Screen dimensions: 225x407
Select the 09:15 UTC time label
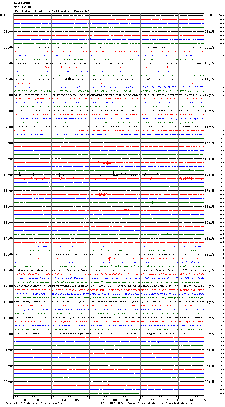tap(209, 47)
